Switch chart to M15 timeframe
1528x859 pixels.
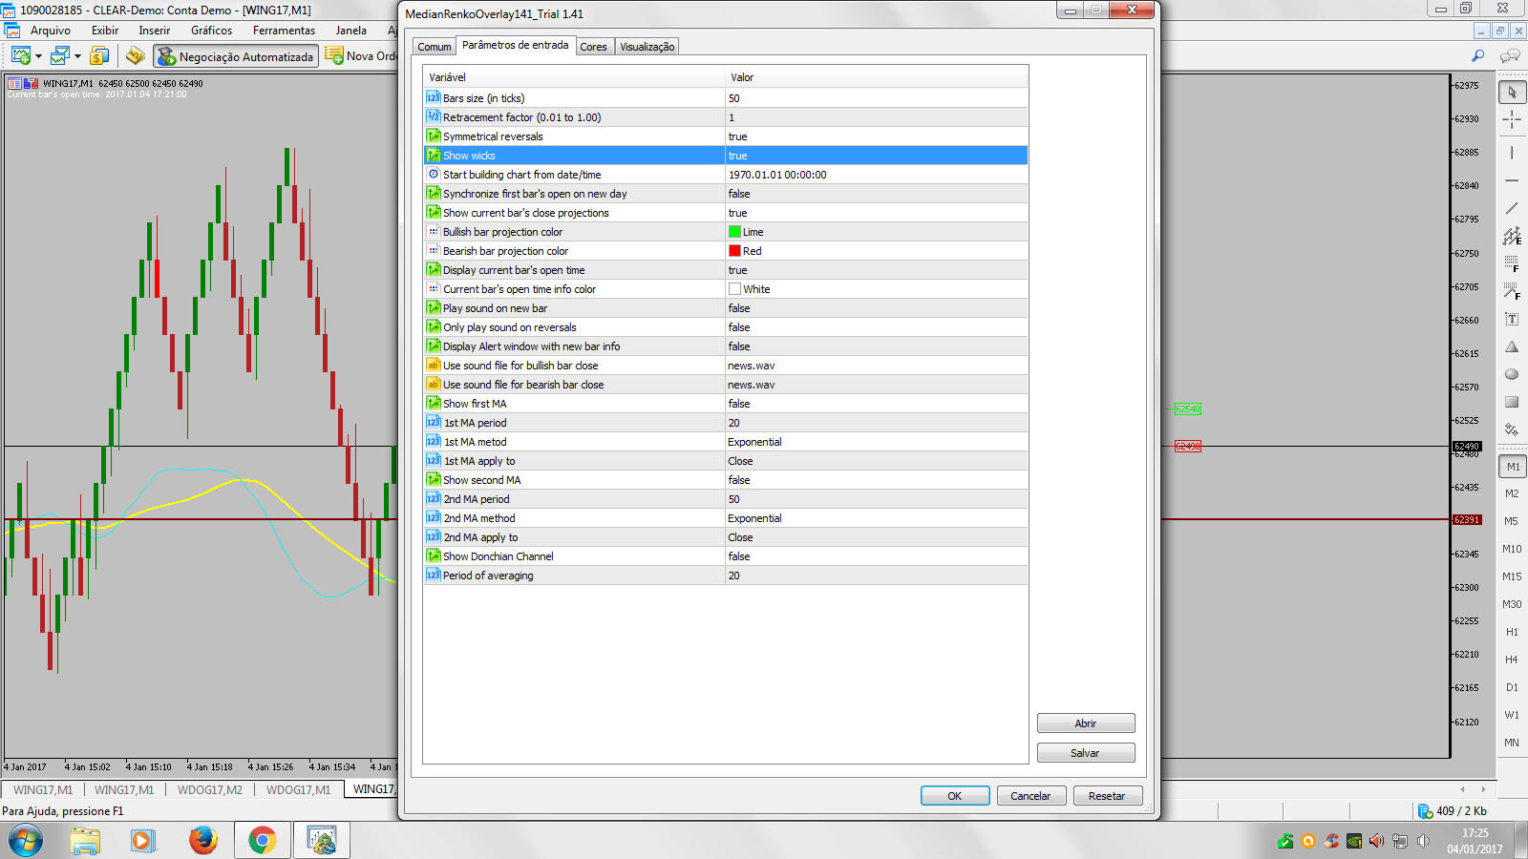tap(1512, 576)
